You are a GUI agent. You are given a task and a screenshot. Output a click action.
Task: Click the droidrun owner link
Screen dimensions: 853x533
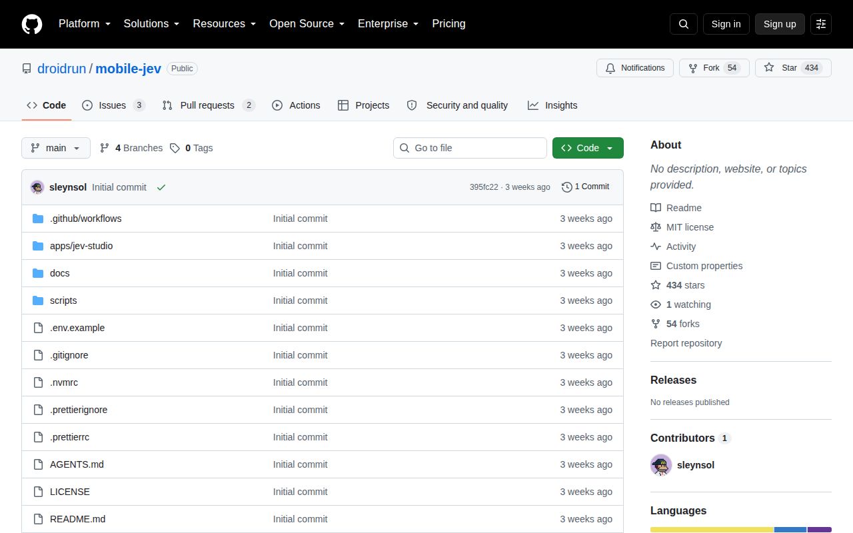click(62, 69)
